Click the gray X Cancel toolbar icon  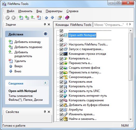pos(13,18)
